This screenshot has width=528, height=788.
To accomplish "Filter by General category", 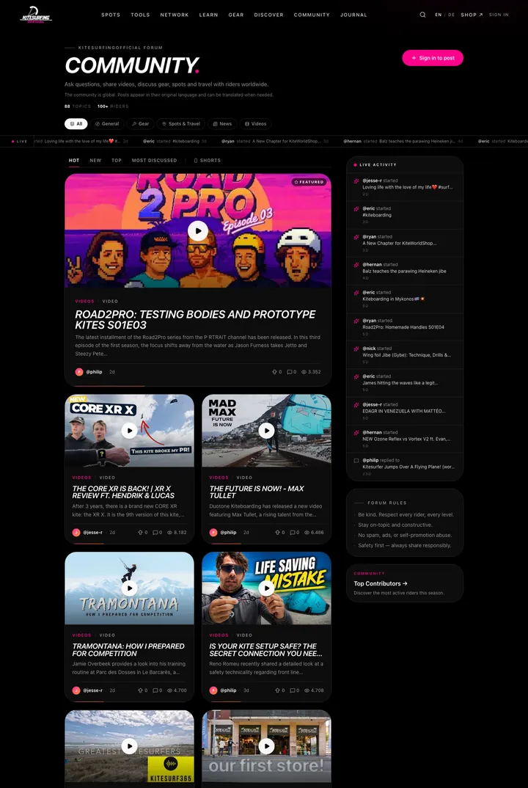I will point(107,123).
